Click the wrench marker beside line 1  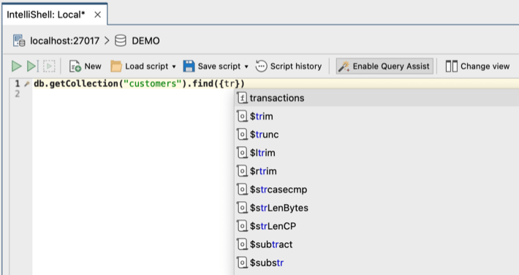click(27, 84)
